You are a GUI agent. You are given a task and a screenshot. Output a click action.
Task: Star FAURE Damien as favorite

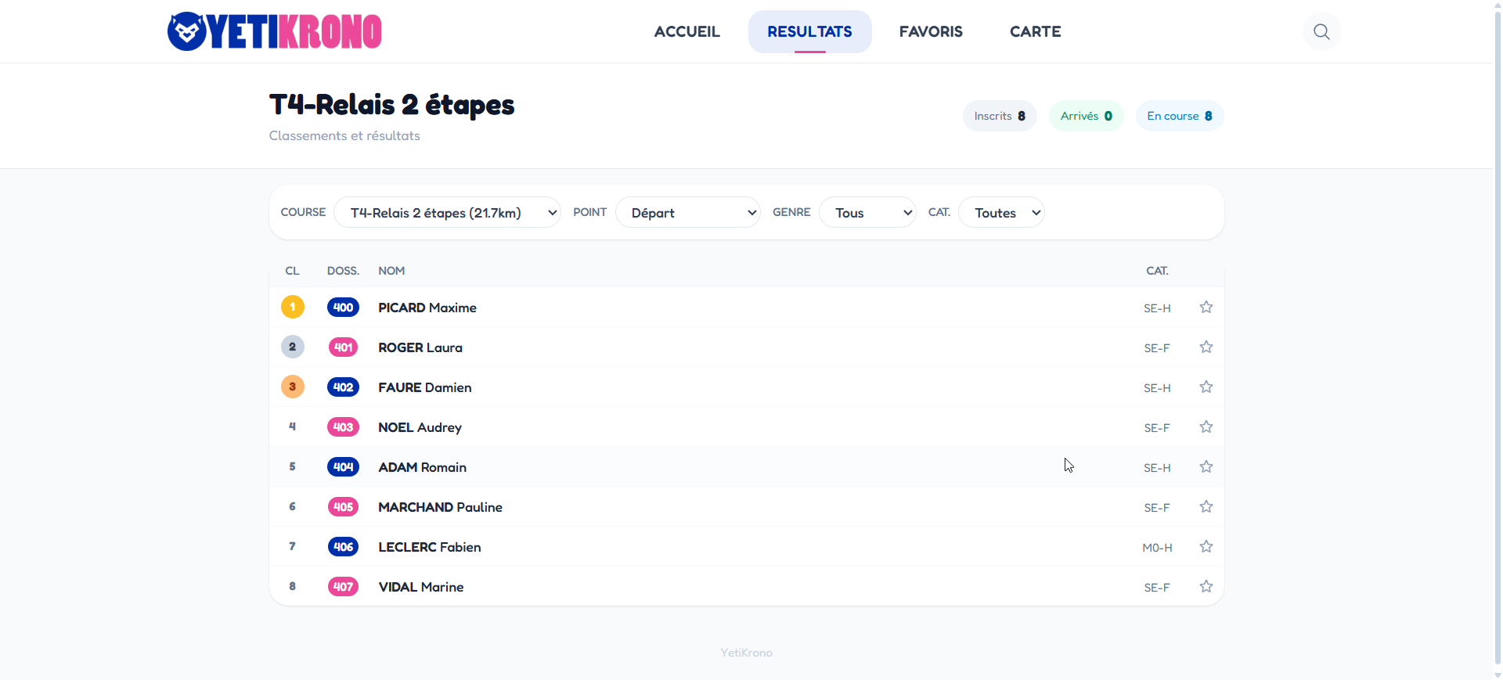[1206, 387]
